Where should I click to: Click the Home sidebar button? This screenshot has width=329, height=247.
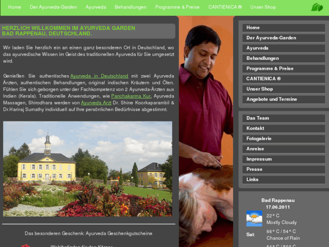pyautogui.click(x=284, y=28)
